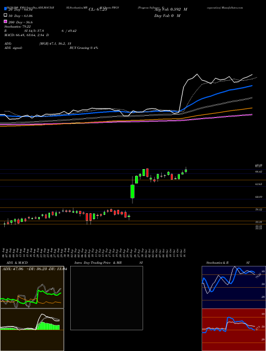Click the 'Day Vol: 0 M' label
Viewport: 266px width, 351px height.
pos(167,15)
